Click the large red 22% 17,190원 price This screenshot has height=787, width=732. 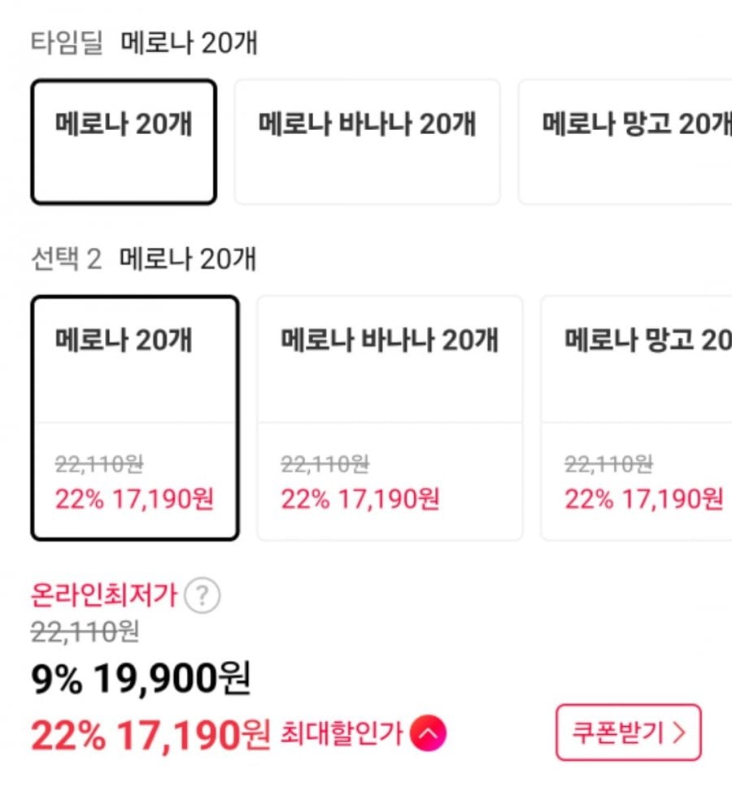[x=150, y=736]
